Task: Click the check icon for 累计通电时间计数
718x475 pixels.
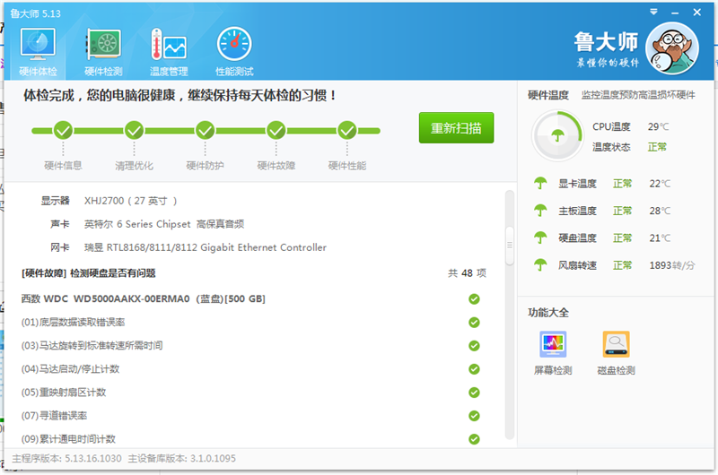Action: pos(474,439)
